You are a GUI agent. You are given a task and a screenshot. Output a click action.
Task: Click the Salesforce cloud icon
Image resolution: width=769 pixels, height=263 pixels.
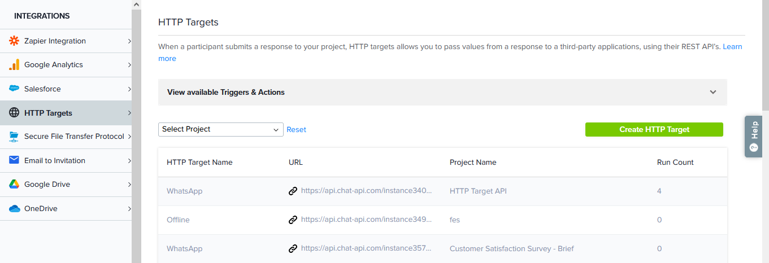[x=14, y=89]
